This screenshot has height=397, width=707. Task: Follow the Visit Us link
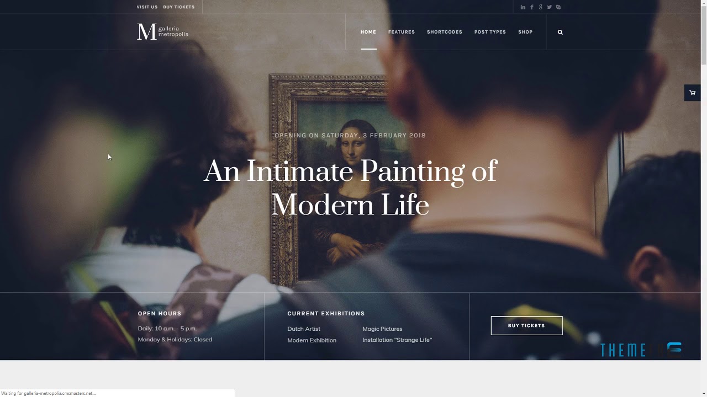point(147,7)
